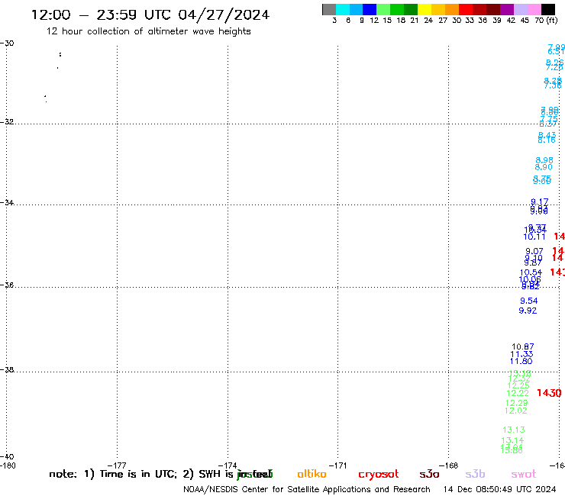Click the red '1430' time stamp label
This screenshot has width=565, height=496.
(x=549, y=393)
